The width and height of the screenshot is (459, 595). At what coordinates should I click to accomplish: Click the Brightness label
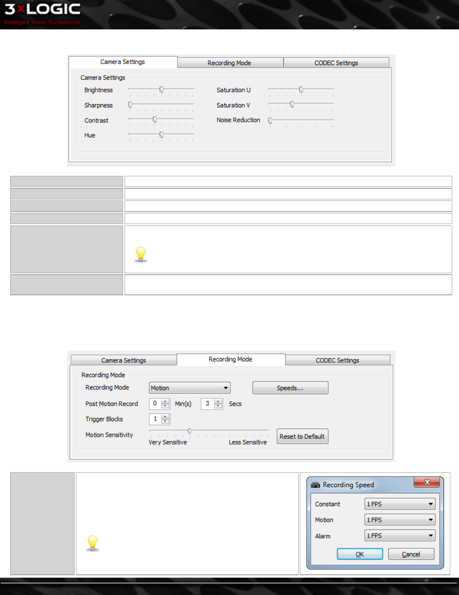[99, 90]
